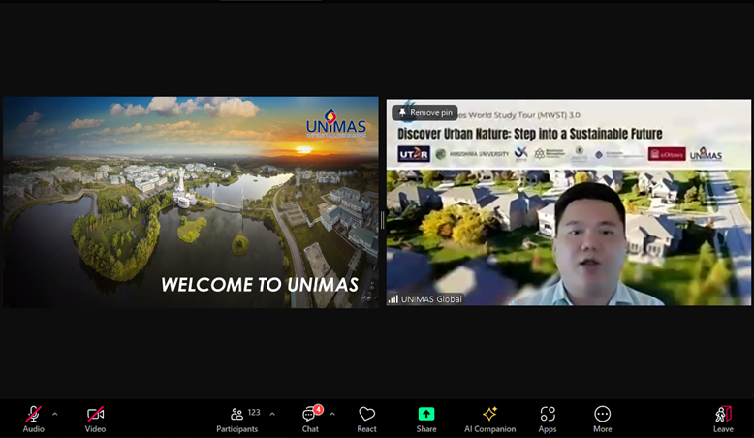Click the pin icon in Remove pin
Viewport: 754px width, 438px height.
click(x=402, y=113)
